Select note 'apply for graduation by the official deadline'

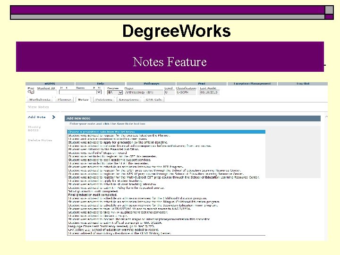click(166, 143)
